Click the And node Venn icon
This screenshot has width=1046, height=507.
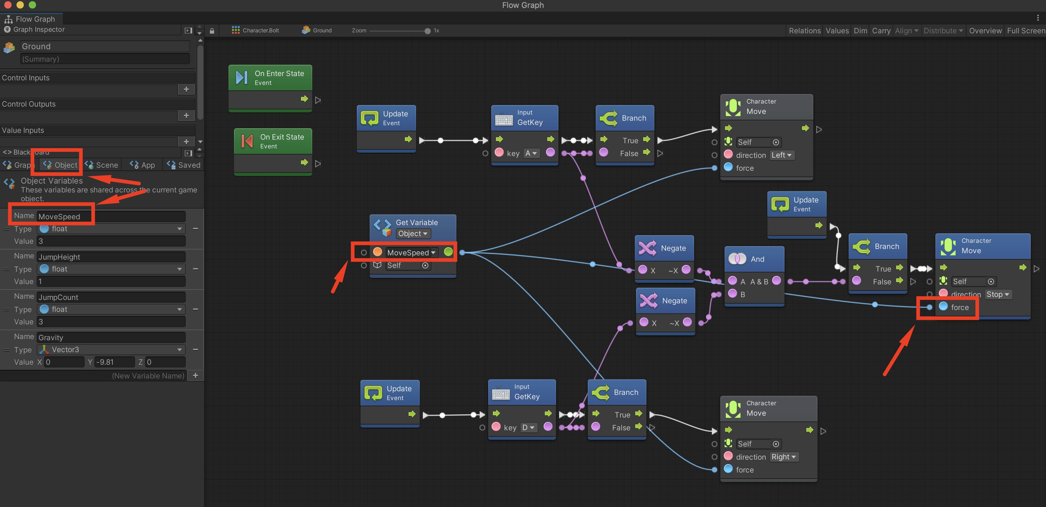click(x=737, y=259)
